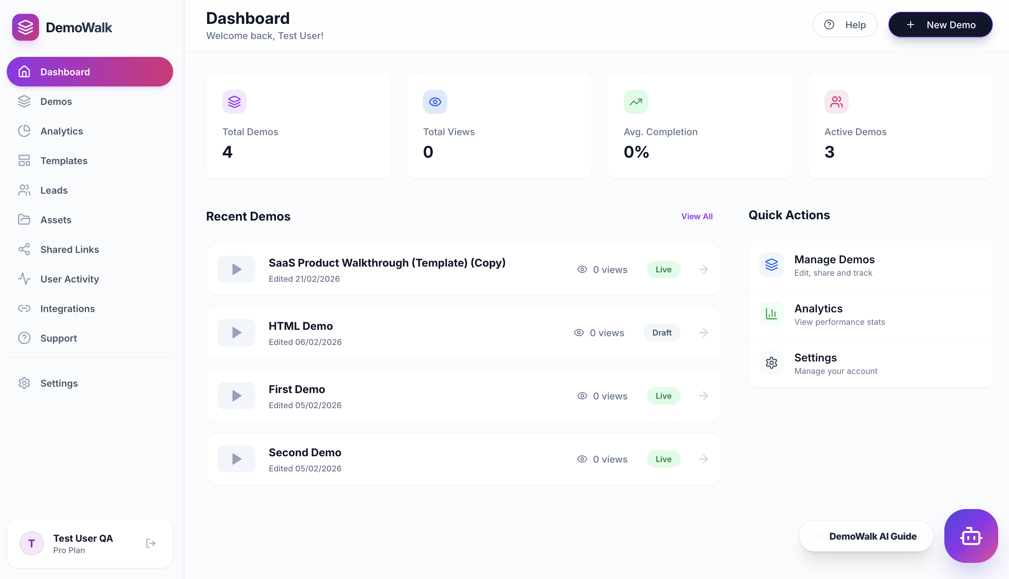Viewport: 1009px width, 579px height.
Task: Click the Live badge on Second Demo
Action: click(663, 459)
